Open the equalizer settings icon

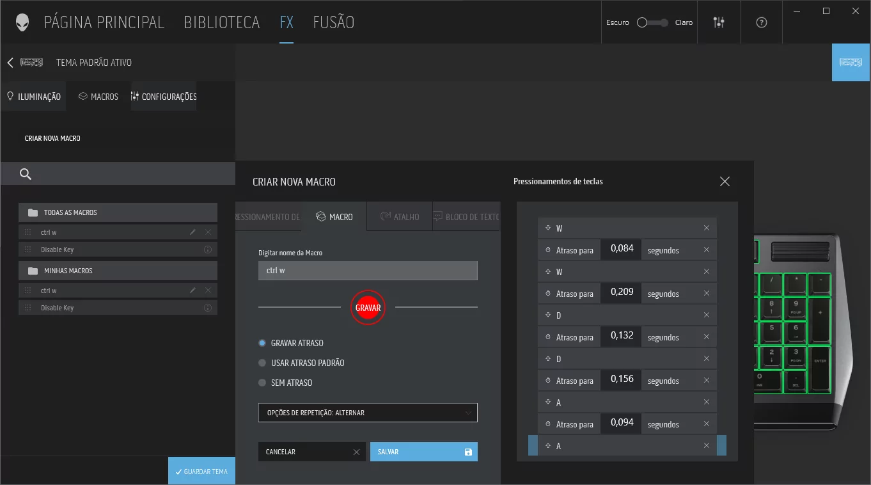[719, 22]
